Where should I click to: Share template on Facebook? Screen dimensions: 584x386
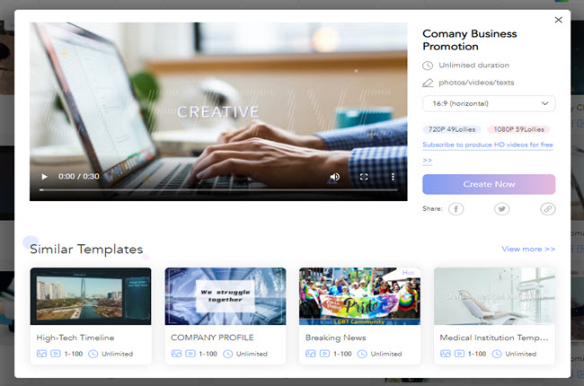click(x=456, y=209)
